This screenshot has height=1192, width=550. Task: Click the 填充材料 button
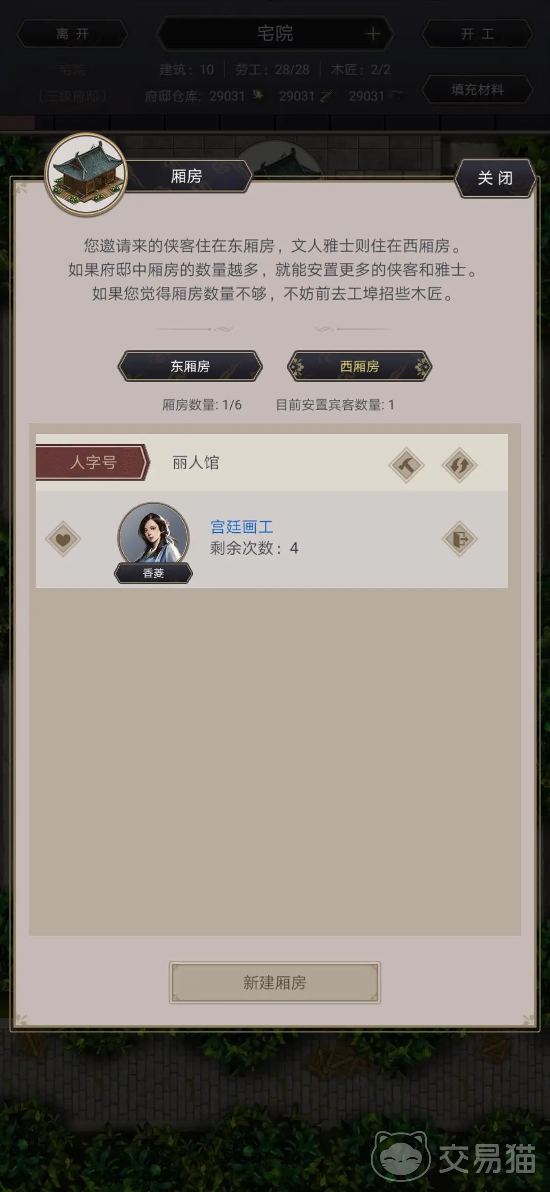coord(477,90)
